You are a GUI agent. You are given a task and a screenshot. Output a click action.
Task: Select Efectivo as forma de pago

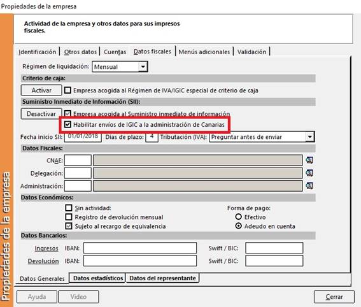tap(239, 217)
